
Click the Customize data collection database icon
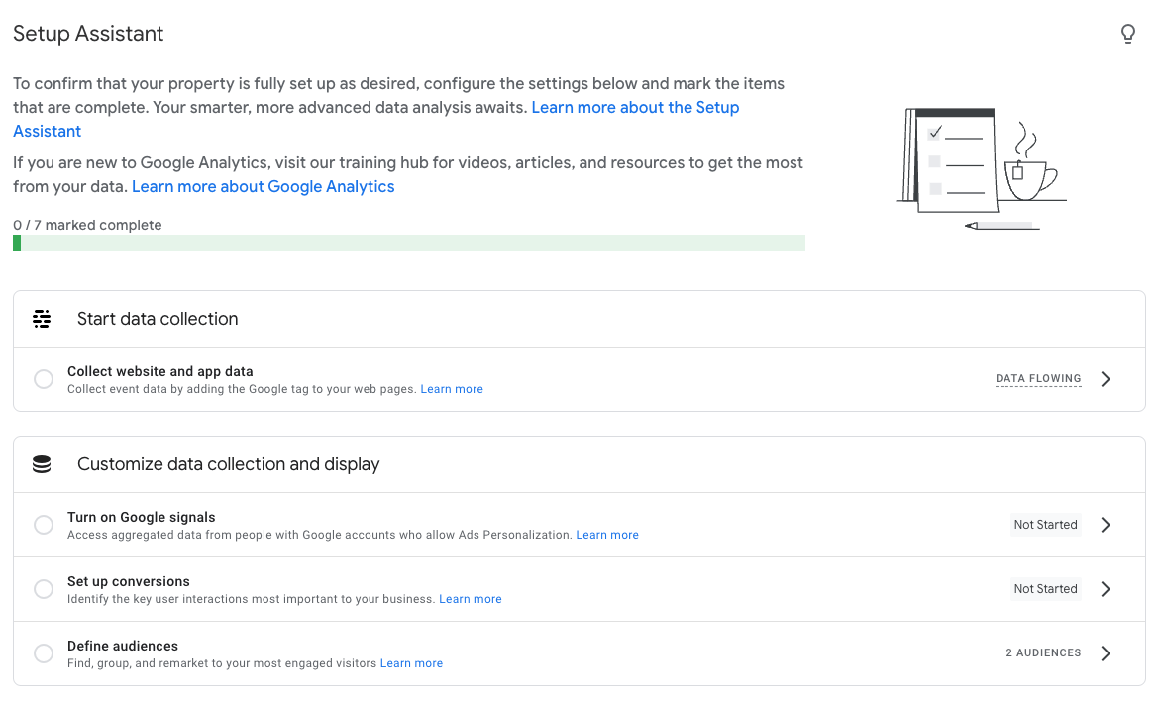click(x=42, y=464)
